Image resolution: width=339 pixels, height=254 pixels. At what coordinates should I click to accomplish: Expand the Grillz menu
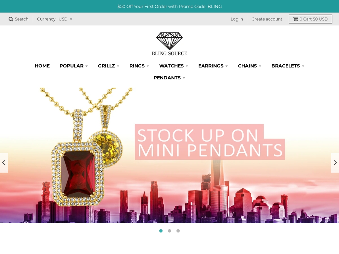coord(109,66)
